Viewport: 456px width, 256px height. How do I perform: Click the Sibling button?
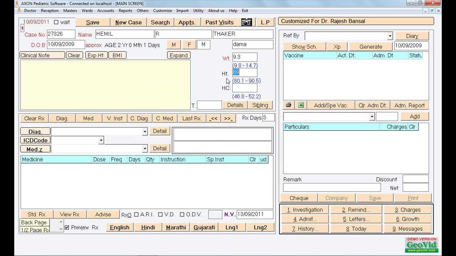(x=260, y=105)
